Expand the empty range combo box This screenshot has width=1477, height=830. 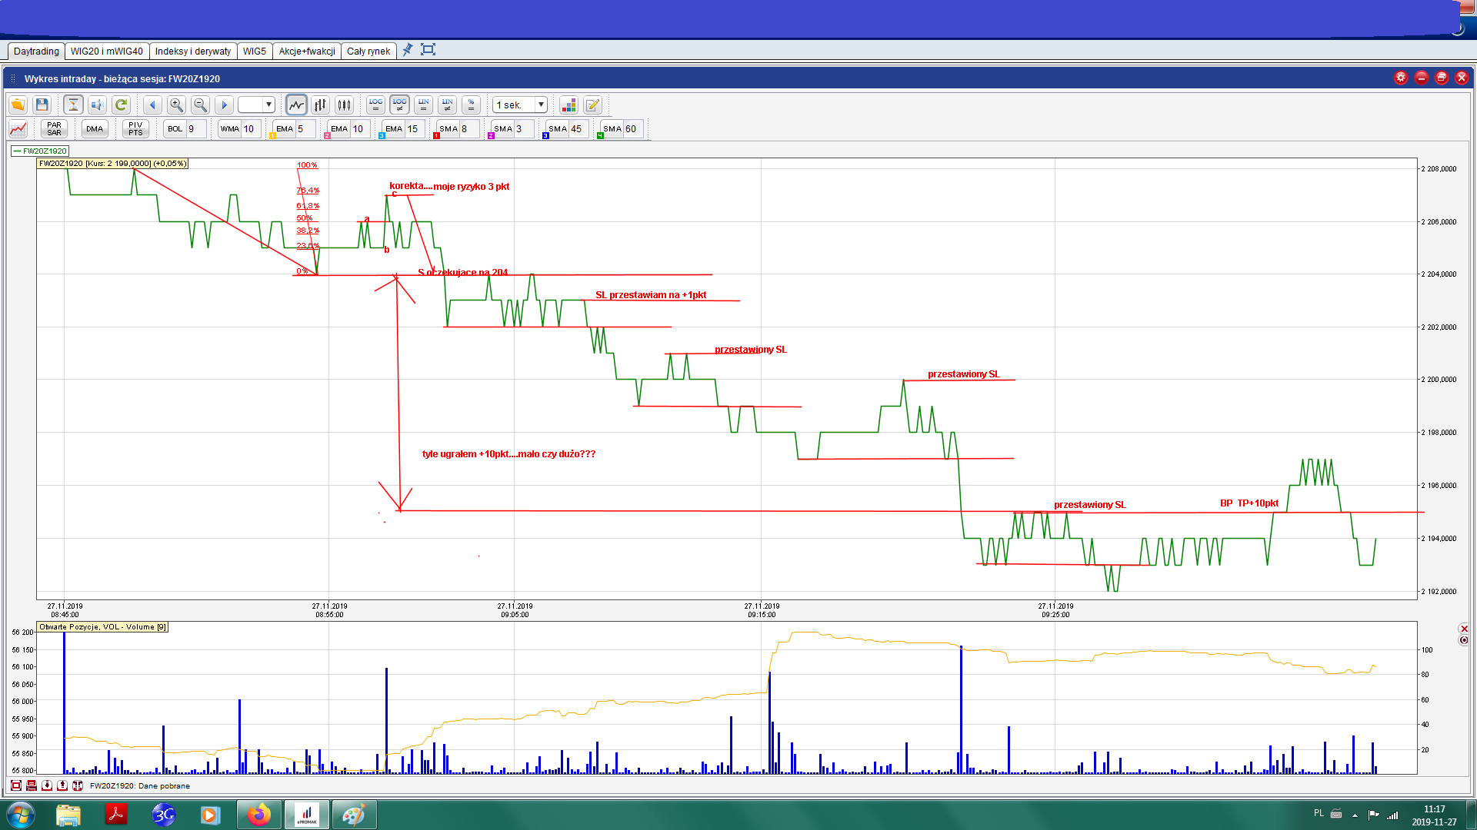268,105
